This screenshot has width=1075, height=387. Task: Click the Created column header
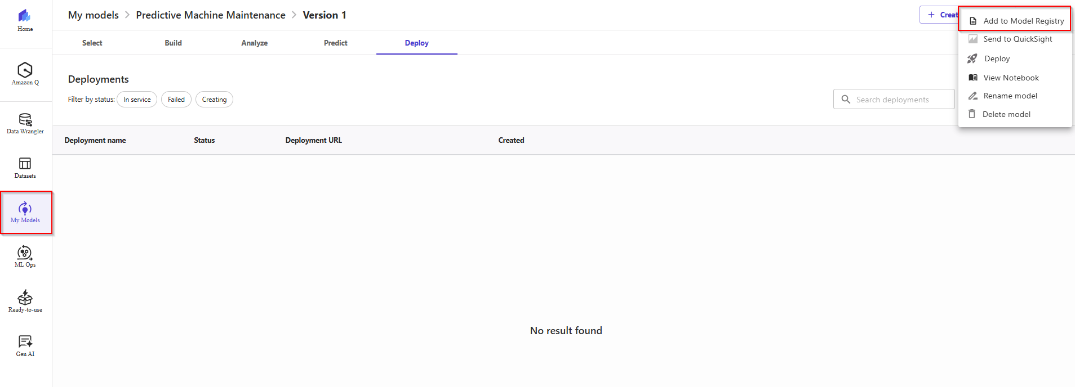(511, 141)
